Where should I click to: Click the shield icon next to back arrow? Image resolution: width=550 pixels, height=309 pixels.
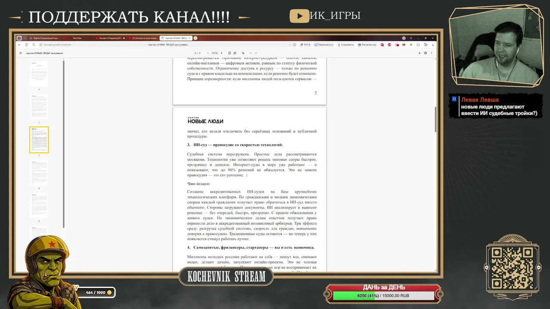pyautogui.click(x=27, y=45)
